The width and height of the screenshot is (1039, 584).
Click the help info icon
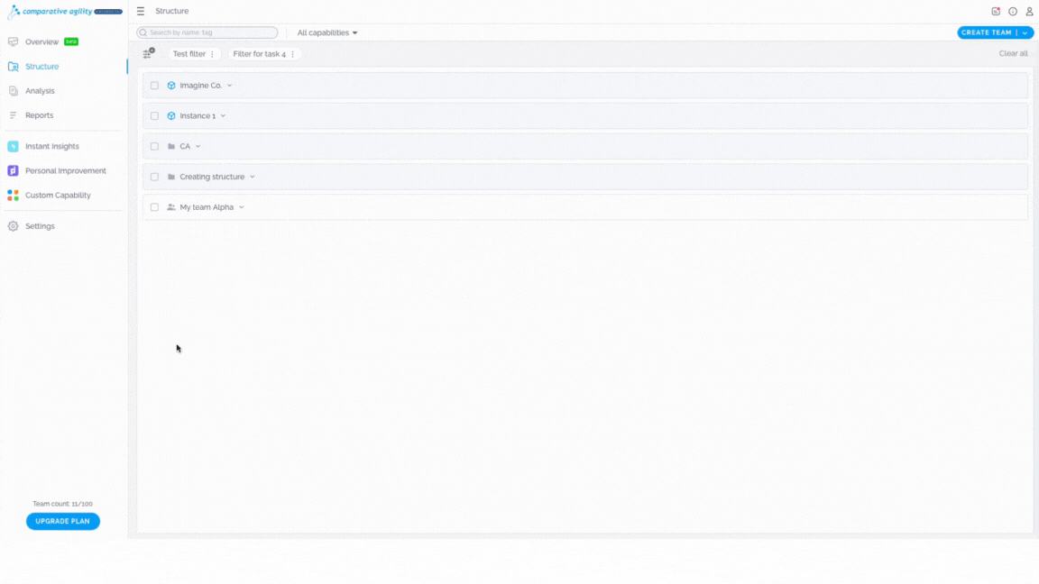(x=1013, y=11)
